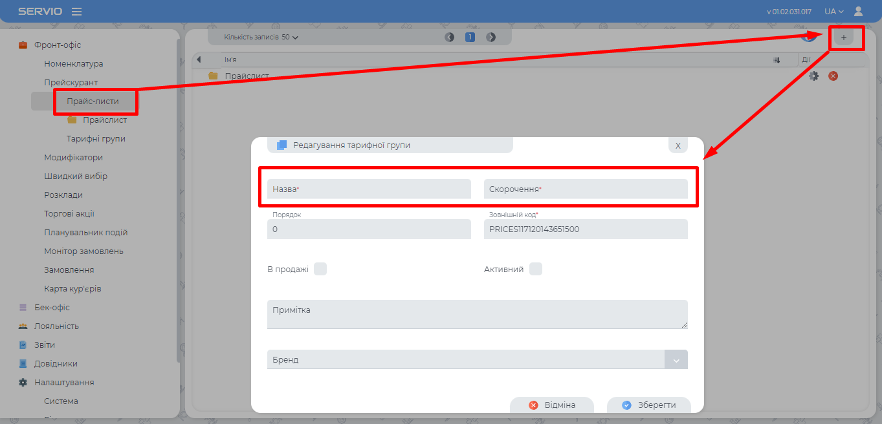Close the dialog with the X button
Viewport: 882px width, 424px height.
pyautogui.click(x=678, y=145)
